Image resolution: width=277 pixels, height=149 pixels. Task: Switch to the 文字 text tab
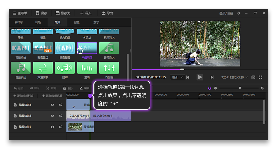click(x=96, y=23)
